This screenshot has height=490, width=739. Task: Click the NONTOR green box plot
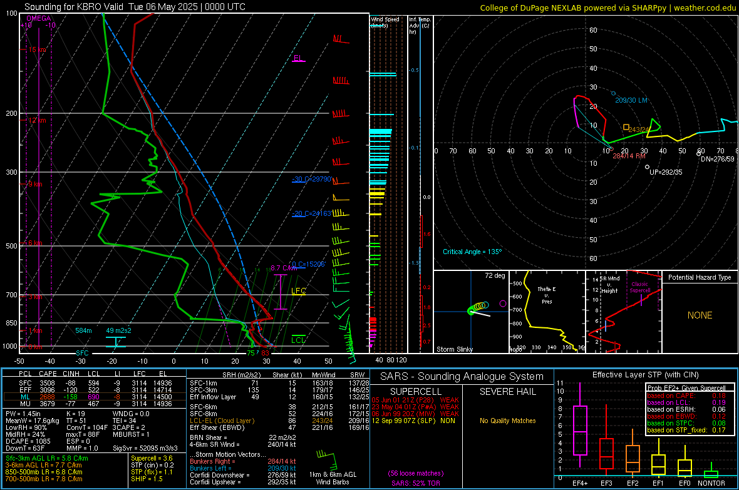click(x=711, y=474)
